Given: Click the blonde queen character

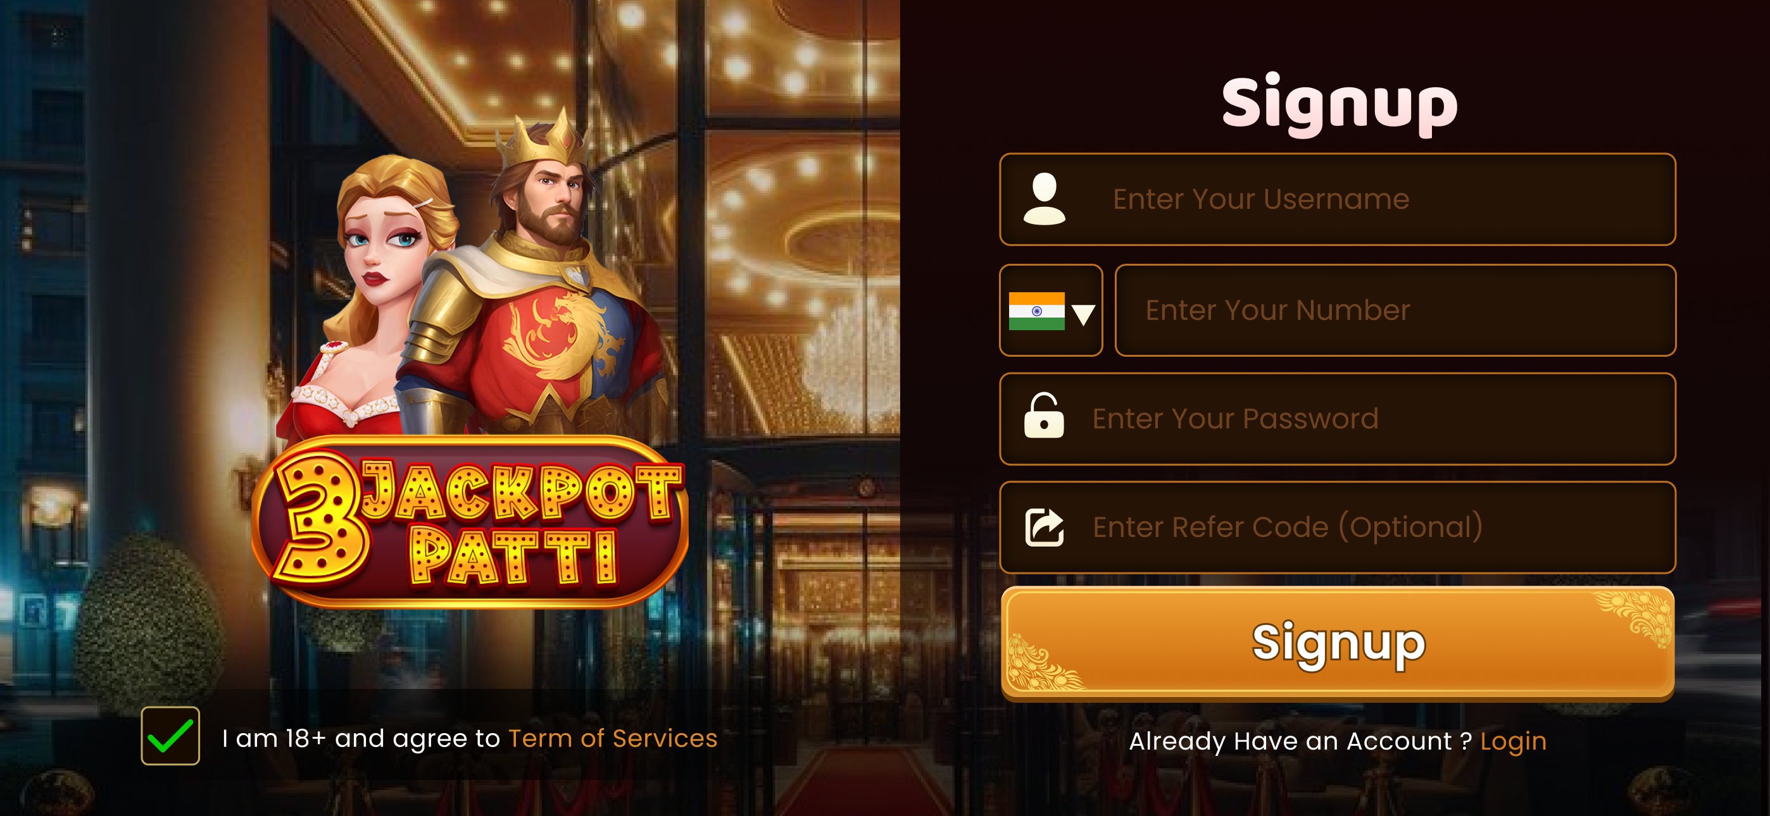Looking at the screenshot, I should pos(371,295).
